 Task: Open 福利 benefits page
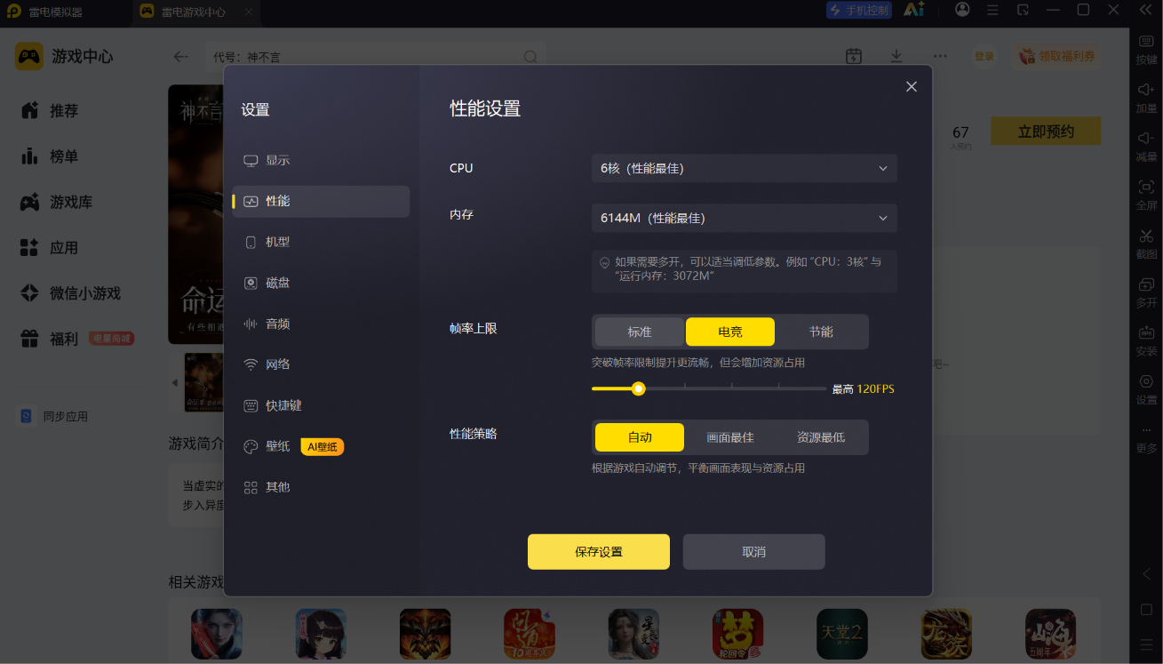click(50, 339)
